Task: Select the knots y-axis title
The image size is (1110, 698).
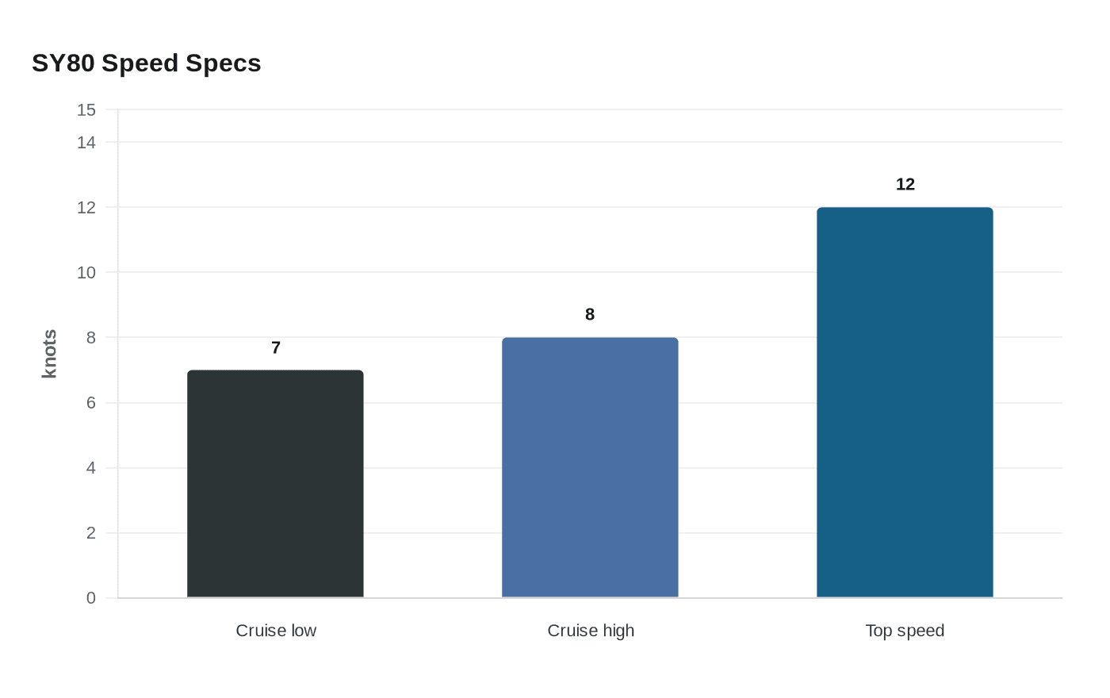Action: click(50, 354)
